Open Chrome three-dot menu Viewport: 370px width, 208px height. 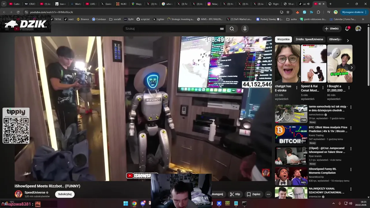click(x=366, y=12)
